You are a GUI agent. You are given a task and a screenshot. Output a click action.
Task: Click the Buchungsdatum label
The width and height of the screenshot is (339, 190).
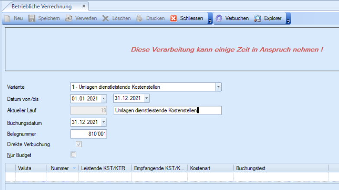click(x=24, y=123)
